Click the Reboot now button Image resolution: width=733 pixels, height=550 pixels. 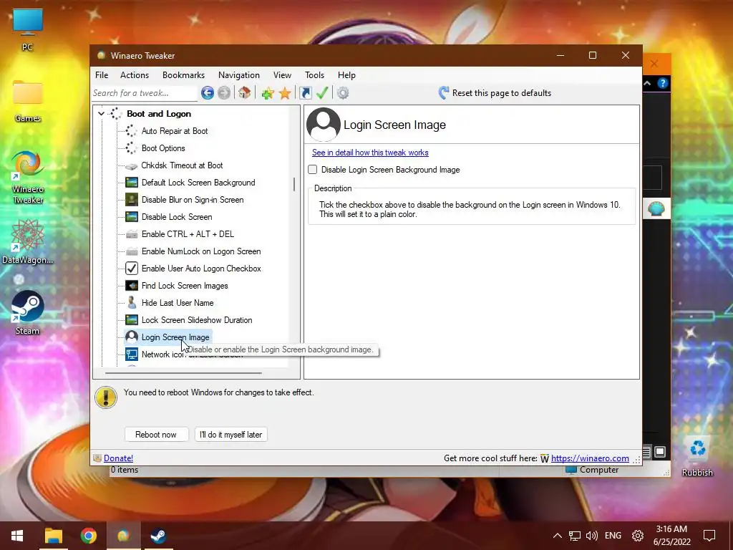[x=156, y=435]
